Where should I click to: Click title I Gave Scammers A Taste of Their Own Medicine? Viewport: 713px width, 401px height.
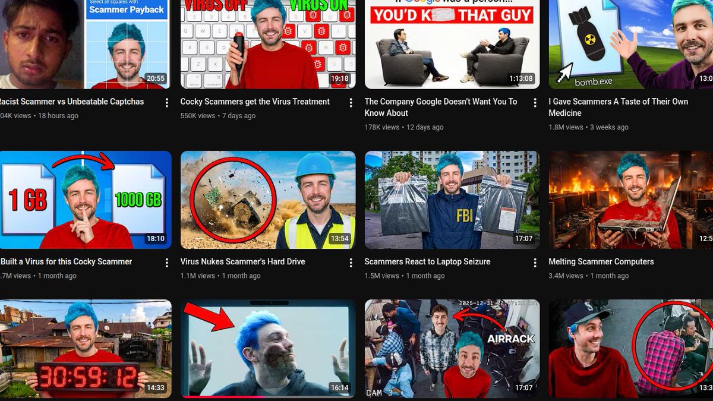click(619, 107)
